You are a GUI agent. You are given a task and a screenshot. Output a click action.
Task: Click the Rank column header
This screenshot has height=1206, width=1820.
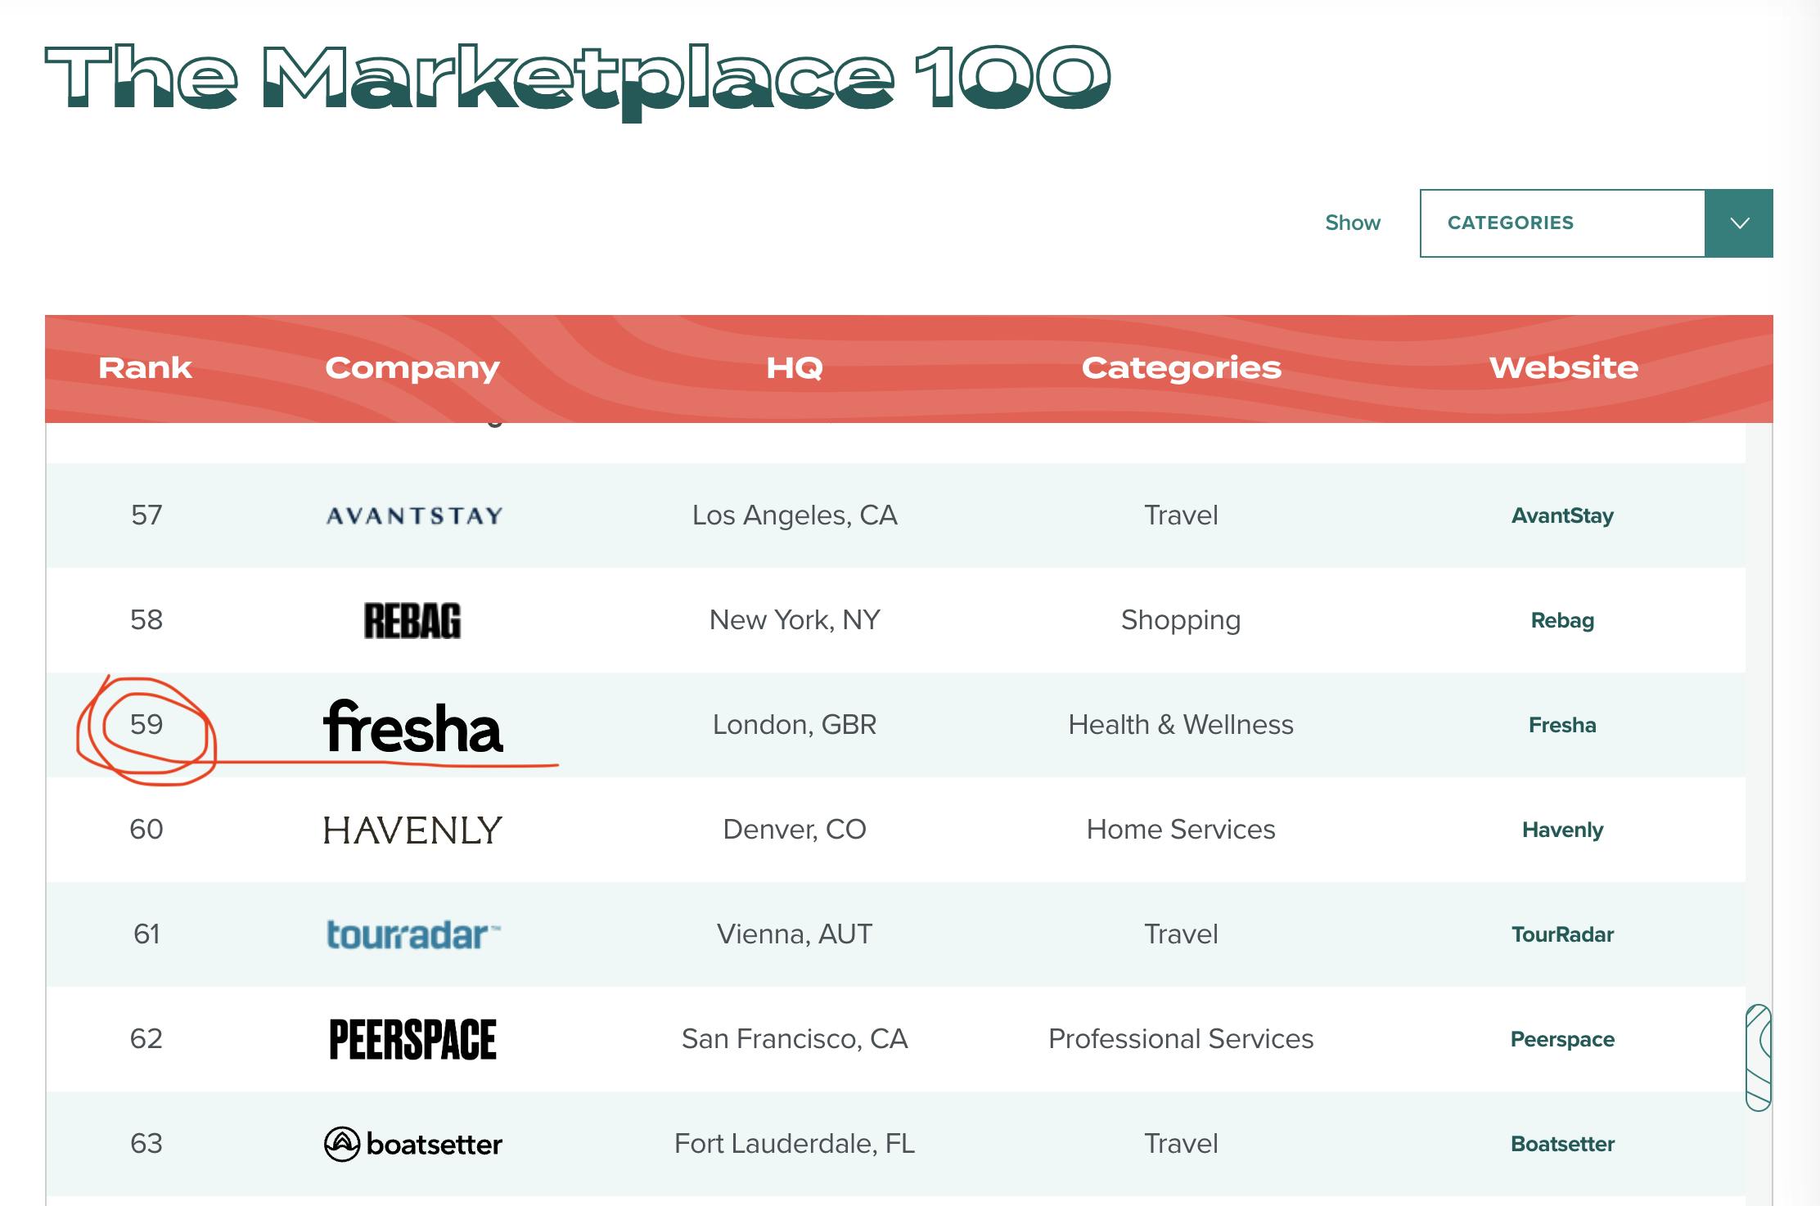point(146,368)
